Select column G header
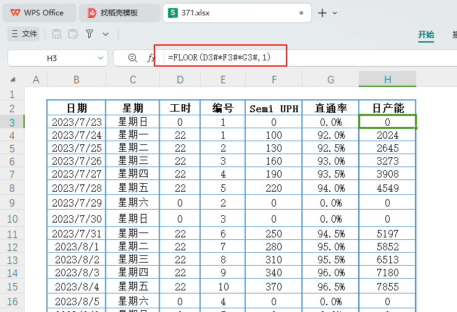Viewport: 457px width, 312px height. tap(330, 80)
